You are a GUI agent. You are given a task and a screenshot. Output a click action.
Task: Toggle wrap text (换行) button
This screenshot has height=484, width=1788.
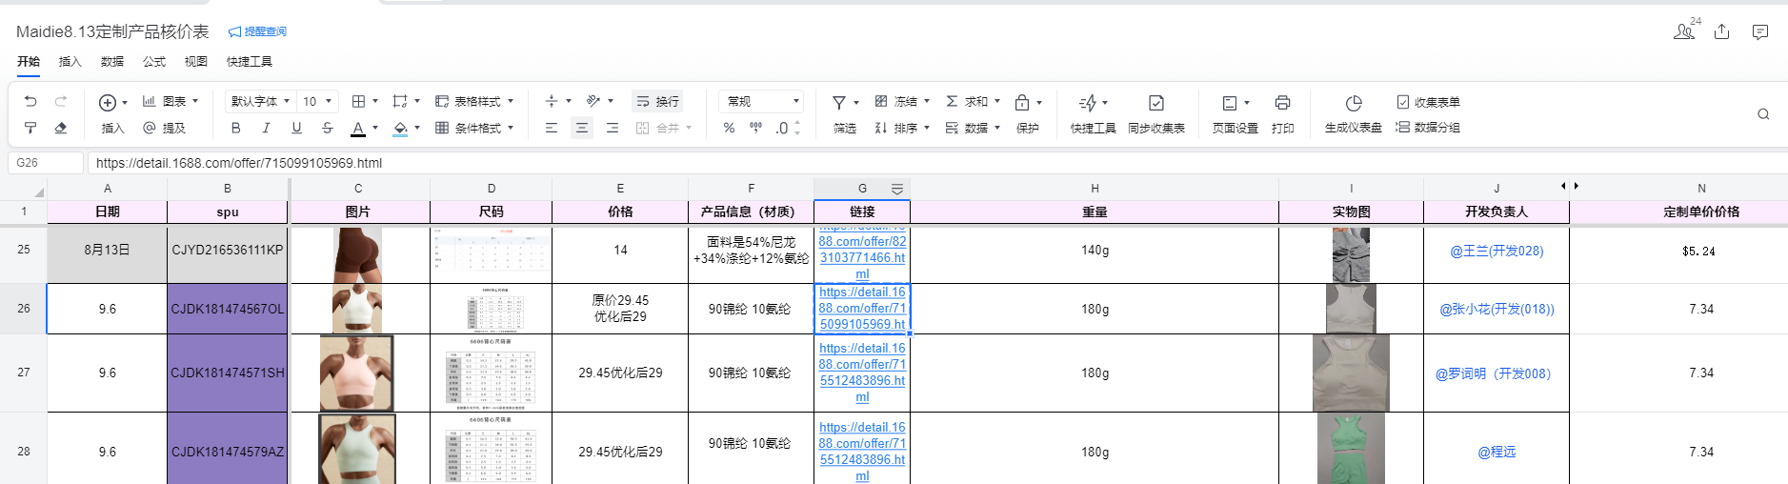point(657,101)
